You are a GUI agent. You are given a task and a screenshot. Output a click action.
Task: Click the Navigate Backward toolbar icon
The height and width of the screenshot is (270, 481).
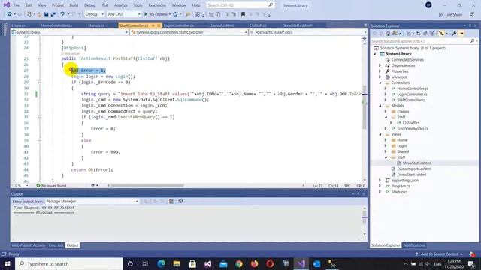tap(10, 14)
